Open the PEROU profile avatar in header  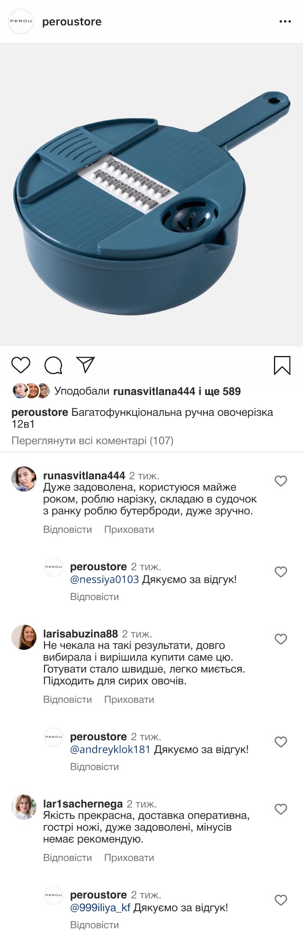21,22
